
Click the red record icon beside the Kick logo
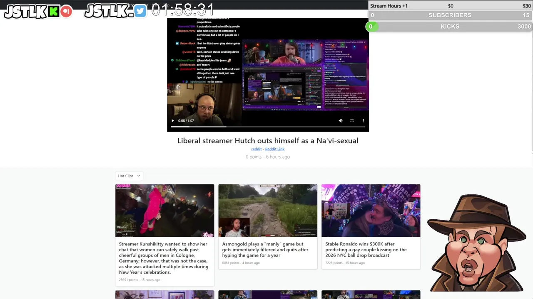66,12
